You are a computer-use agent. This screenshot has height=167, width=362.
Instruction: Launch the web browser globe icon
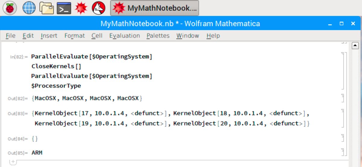click(x=29, y=8)
